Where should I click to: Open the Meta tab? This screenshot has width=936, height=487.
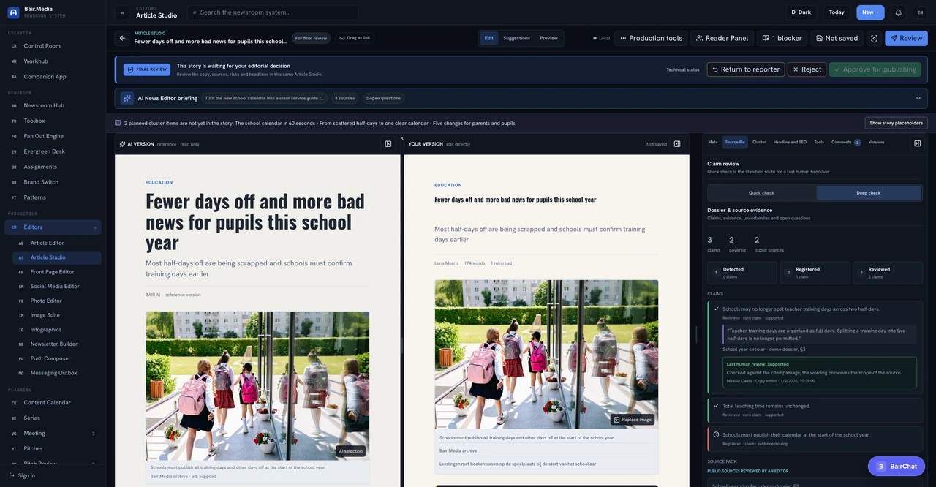pyautogui.click(x=713, y=142)
